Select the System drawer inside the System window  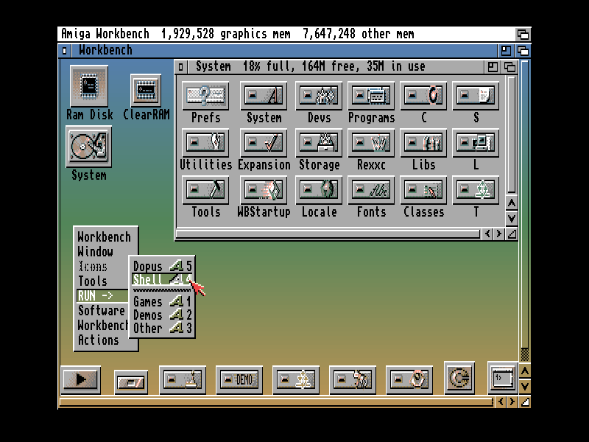click(x=264, y=96)
